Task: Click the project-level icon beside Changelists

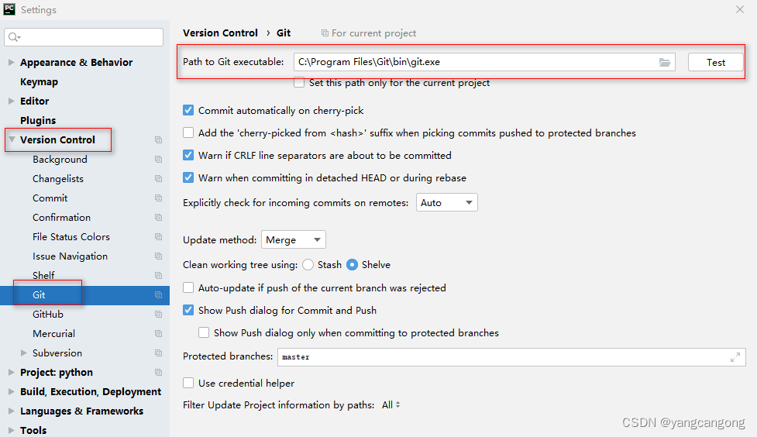Action: [158, 179]
